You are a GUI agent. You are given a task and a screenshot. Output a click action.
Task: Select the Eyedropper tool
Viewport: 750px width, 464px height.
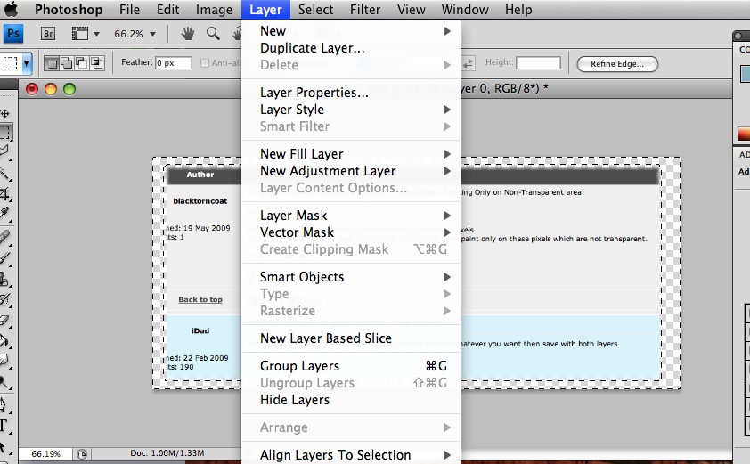coord(5,214)
